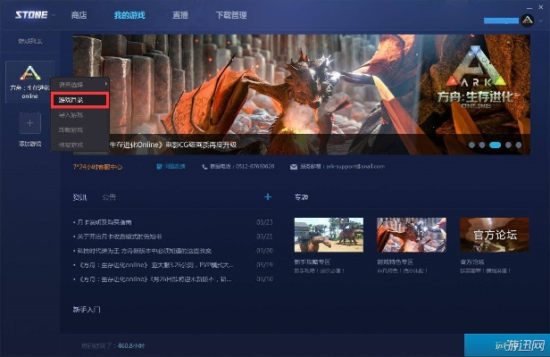Click the phone icon for 客服电话
The image size is (550, 357).
204,167
